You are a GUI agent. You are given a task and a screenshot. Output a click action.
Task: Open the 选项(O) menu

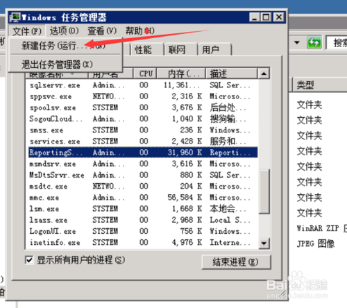[64, 31]
